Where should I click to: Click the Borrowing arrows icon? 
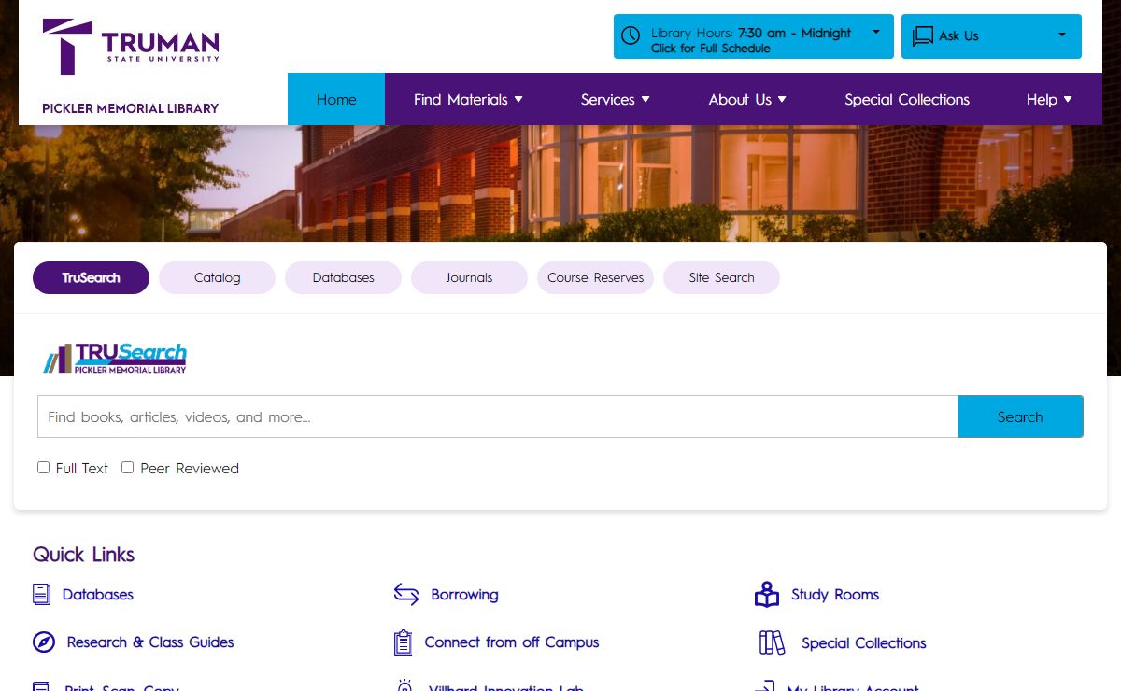(405, 594)
